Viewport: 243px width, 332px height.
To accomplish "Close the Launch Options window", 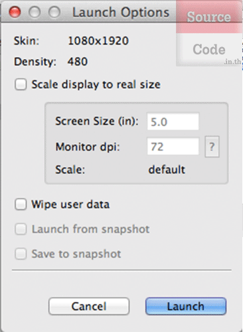I will 15,12.
